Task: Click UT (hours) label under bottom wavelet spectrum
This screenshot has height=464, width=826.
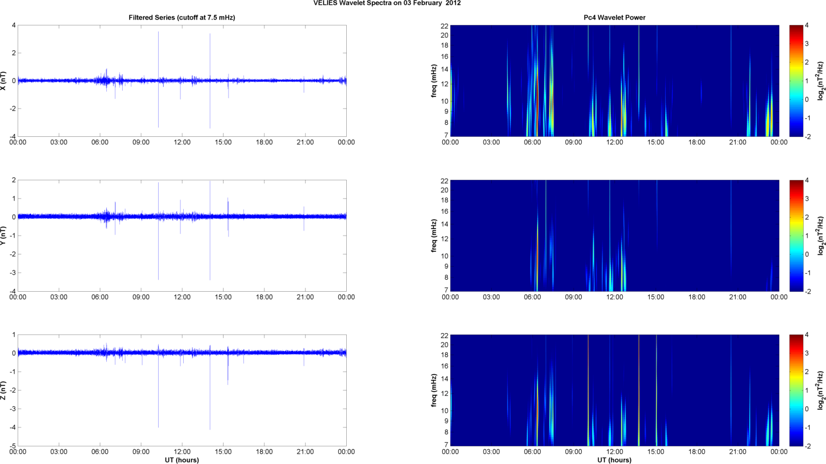Action: 614,460
